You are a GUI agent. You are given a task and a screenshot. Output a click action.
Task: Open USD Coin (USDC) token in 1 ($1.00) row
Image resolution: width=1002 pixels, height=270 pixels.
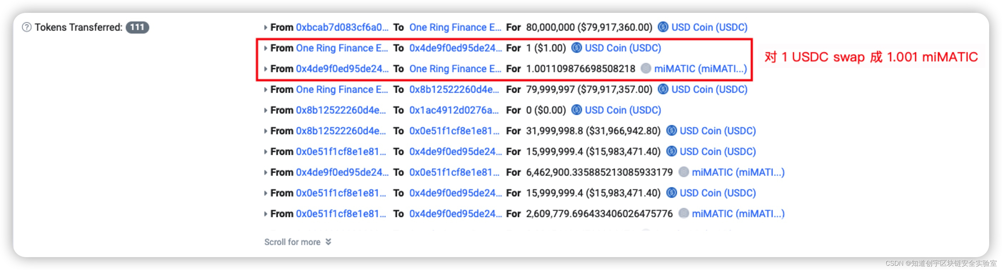pyautogui.click(x=623, y=48)
